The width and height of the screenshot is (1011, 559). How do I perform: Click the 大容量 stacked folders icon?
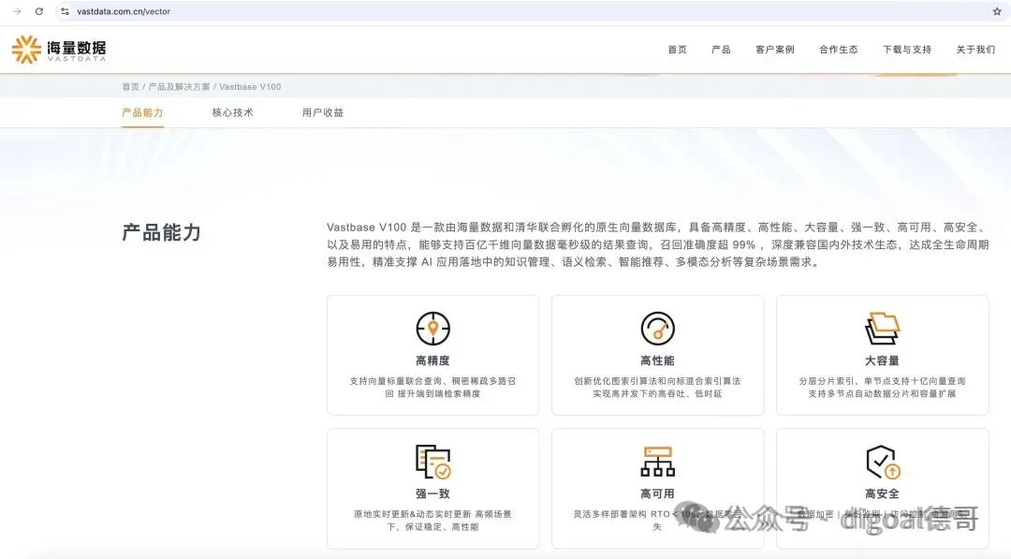[882, 328]
